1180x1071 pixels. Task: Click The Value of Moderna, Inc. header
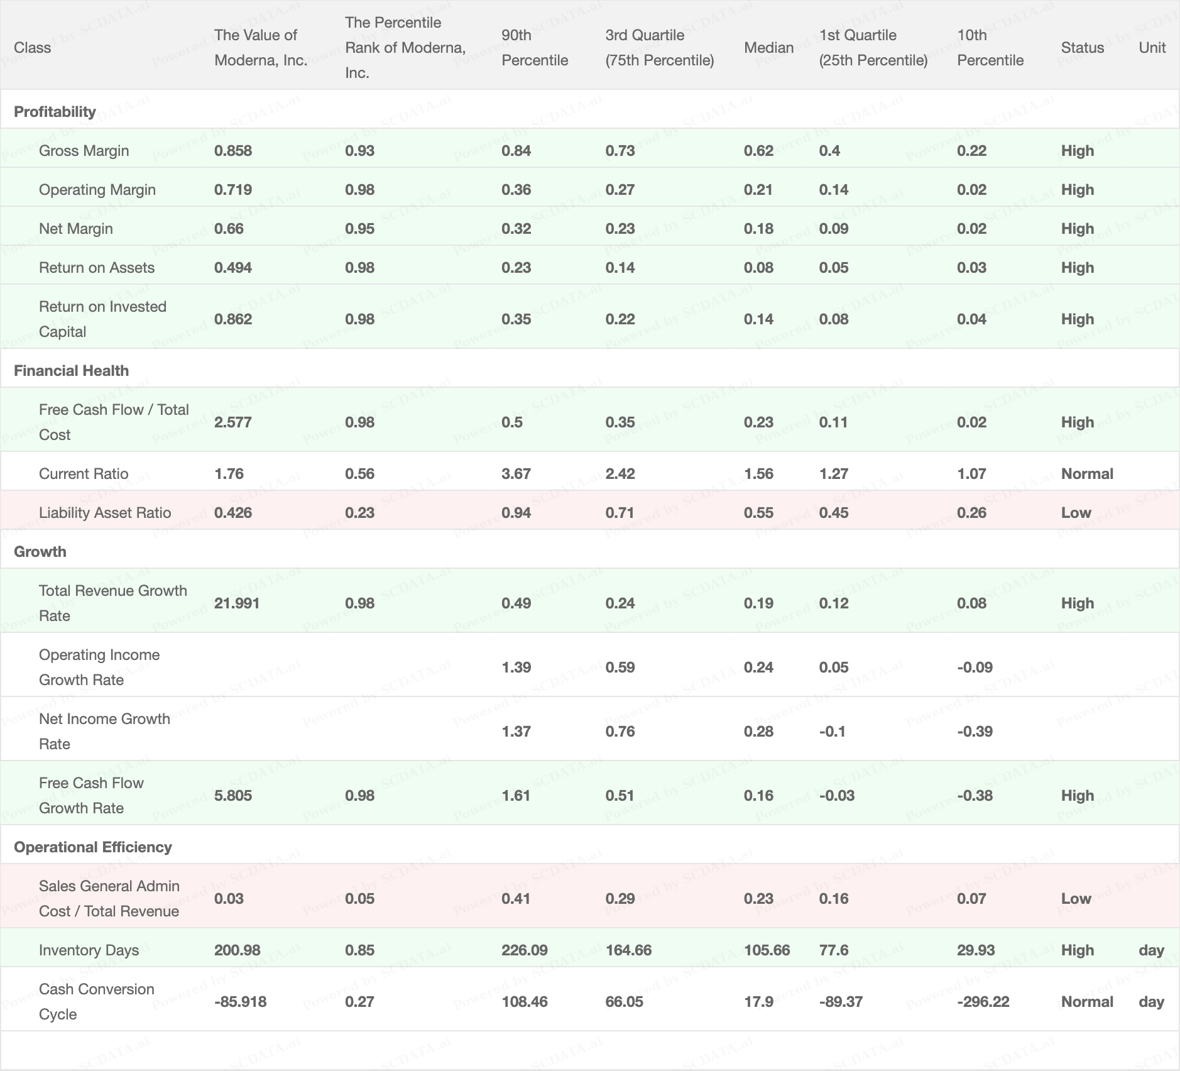click(x=261, y=48)
